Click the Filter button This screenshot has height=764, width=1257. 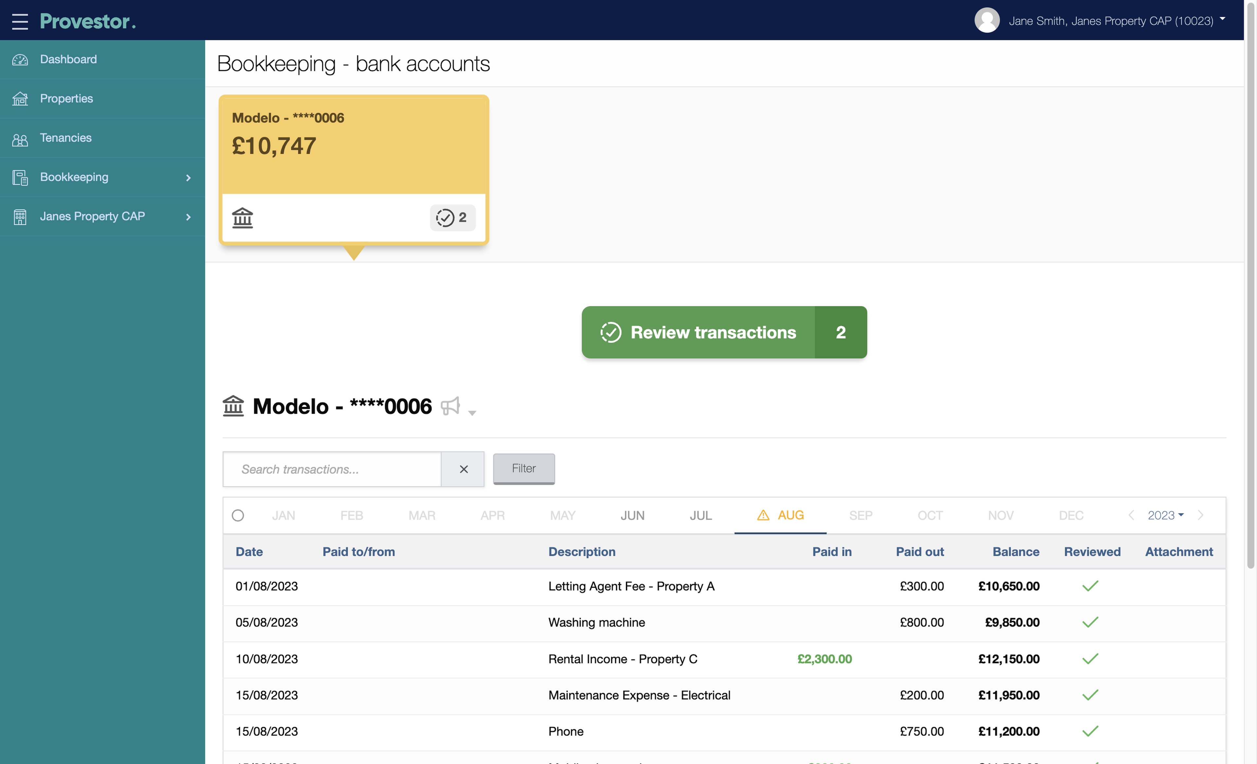pyautogui.click(x=523, y=468)
